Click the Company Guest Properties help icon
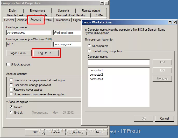 102,3
